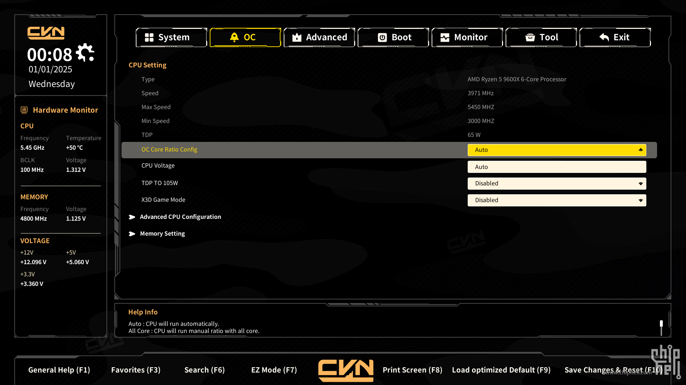This screenshot has height=385, width=686.
Task: Click the 65 W TDP value
Action: (474, 135)
